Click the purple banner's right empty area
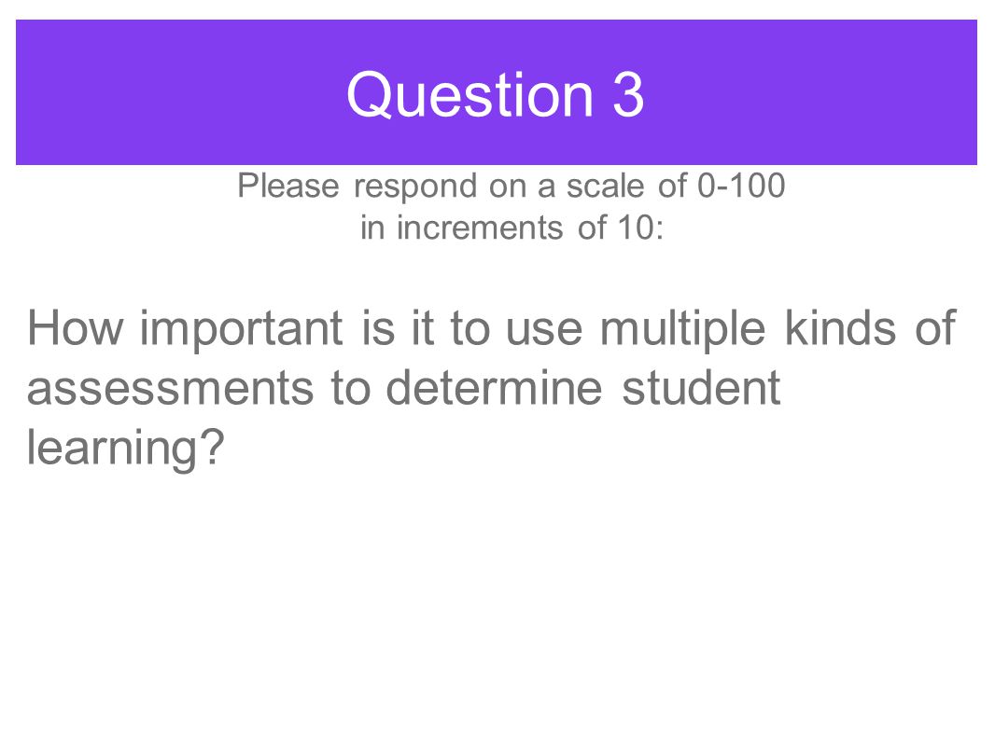995x746 pixels. point(811,92)
